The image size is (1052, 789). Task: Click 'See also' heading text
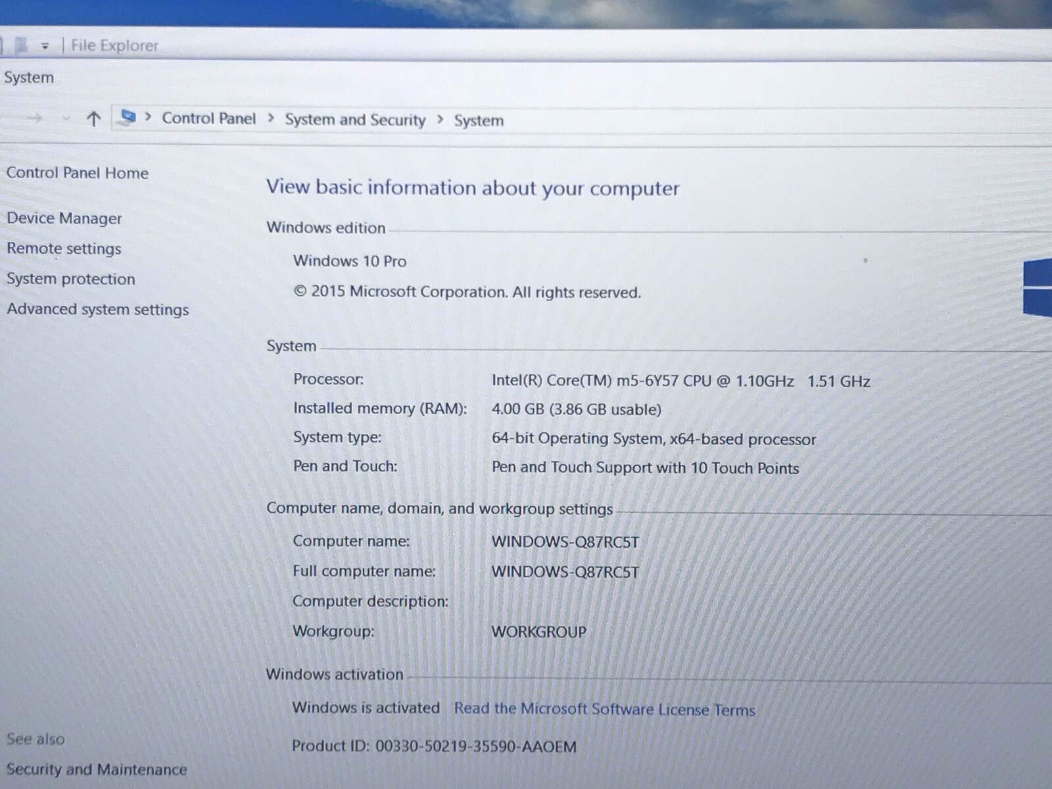[x=36, y=739]
